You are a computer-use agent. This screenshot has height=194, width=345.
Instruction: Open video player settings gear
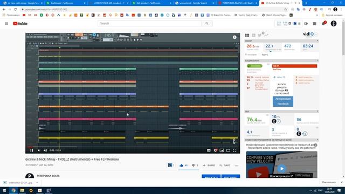coord(215,150)
